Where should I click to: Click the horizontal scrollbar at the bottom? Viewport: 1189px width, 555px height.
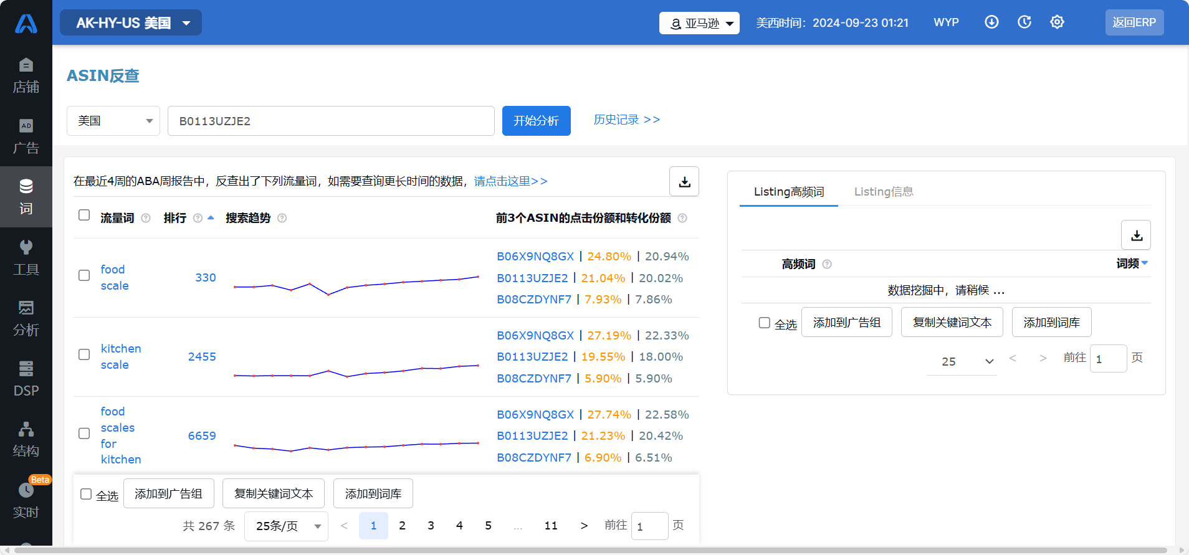[x=590, y=551]
